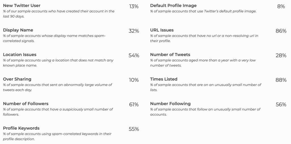Viewport: 291px width, 144px height.
Task: Click the Number of Tweets description text
Action: click(205, 63)
